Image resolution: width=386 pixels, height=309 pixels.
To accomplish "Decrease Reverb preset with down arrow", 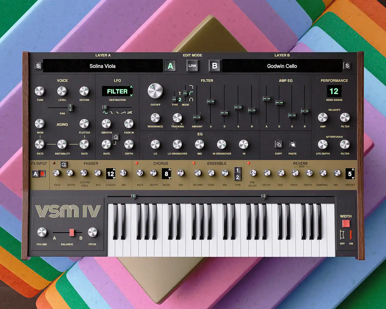I will (x=353, y=178).
